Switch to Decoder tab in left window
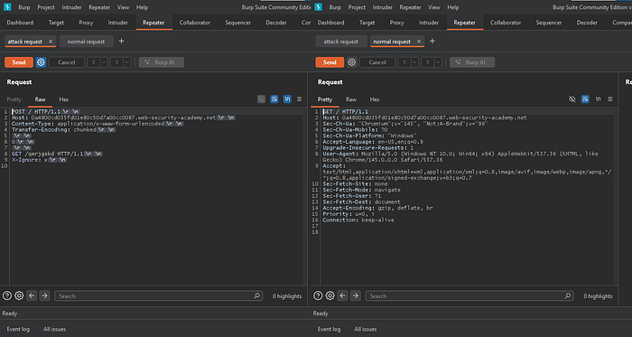The height and width of the screenshot is (337, 632). click(276, 23)
